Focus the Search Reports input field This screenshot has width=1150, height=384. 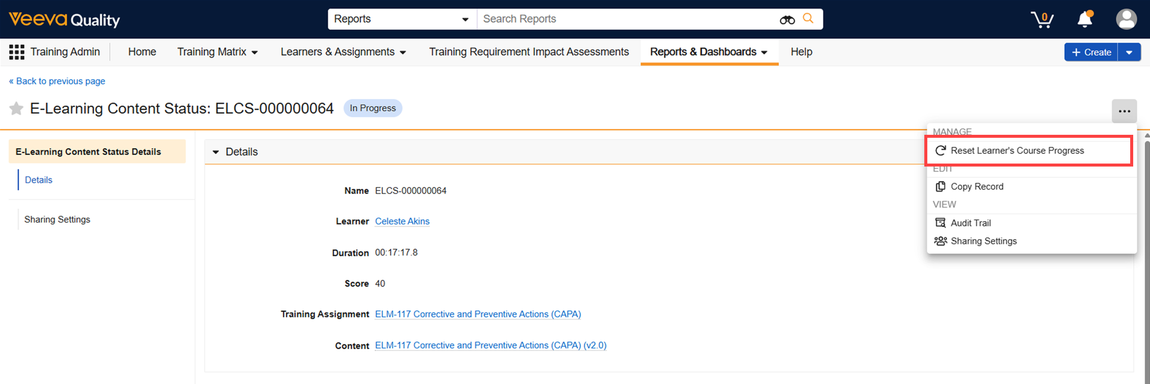(627, 19)
